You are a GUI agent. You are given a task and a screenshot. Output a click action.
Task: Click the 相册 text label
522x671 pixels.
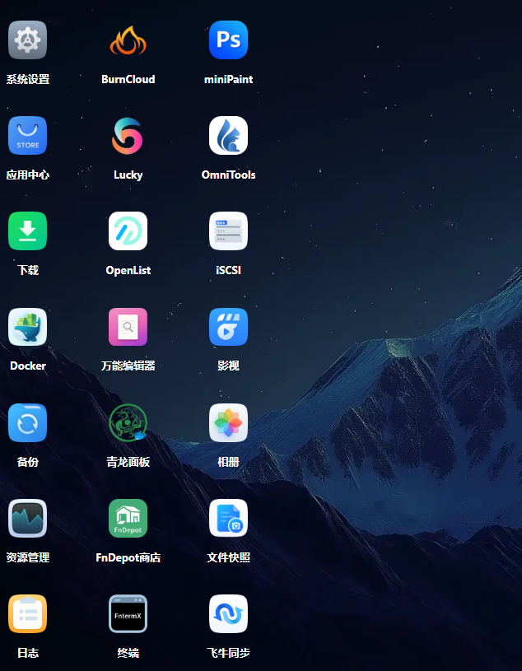coord(229,462)
